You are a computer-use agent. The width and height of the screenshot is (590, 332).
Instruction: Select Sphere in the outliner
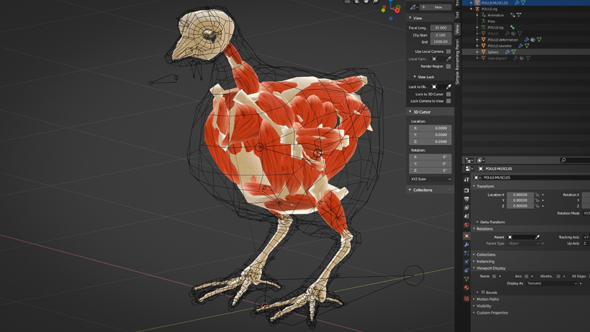click(492, 52)
